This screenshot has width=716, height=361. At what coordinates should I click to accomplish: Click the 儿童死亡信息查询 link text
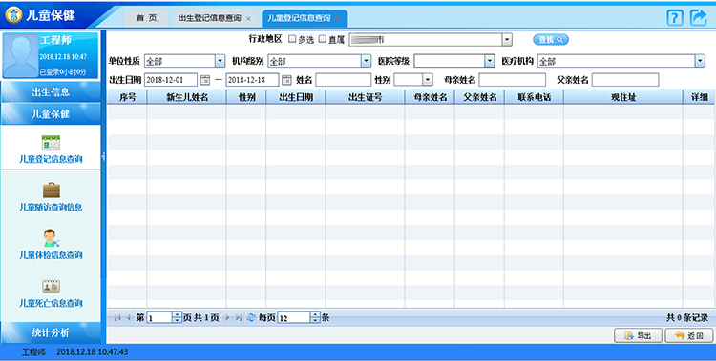point(51,303)
